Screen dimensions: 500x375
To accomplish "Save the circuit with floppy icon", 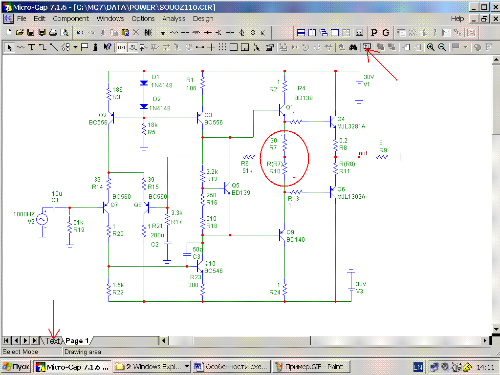I will pyautogui.click(x=31, y=32).
